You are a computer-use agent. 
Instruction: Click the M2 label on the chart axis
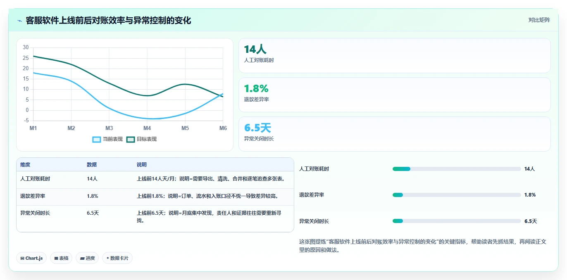71,128
